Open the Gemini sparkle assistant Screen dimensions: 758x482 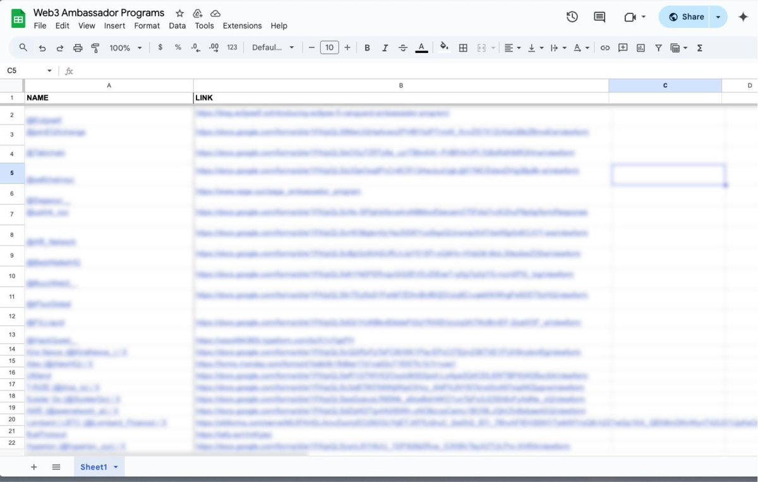click(x=743, y=17)
